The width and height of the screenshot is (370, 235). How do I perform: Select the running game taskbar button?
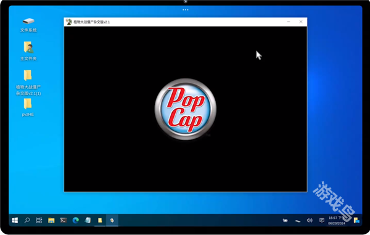pos(112,220)
